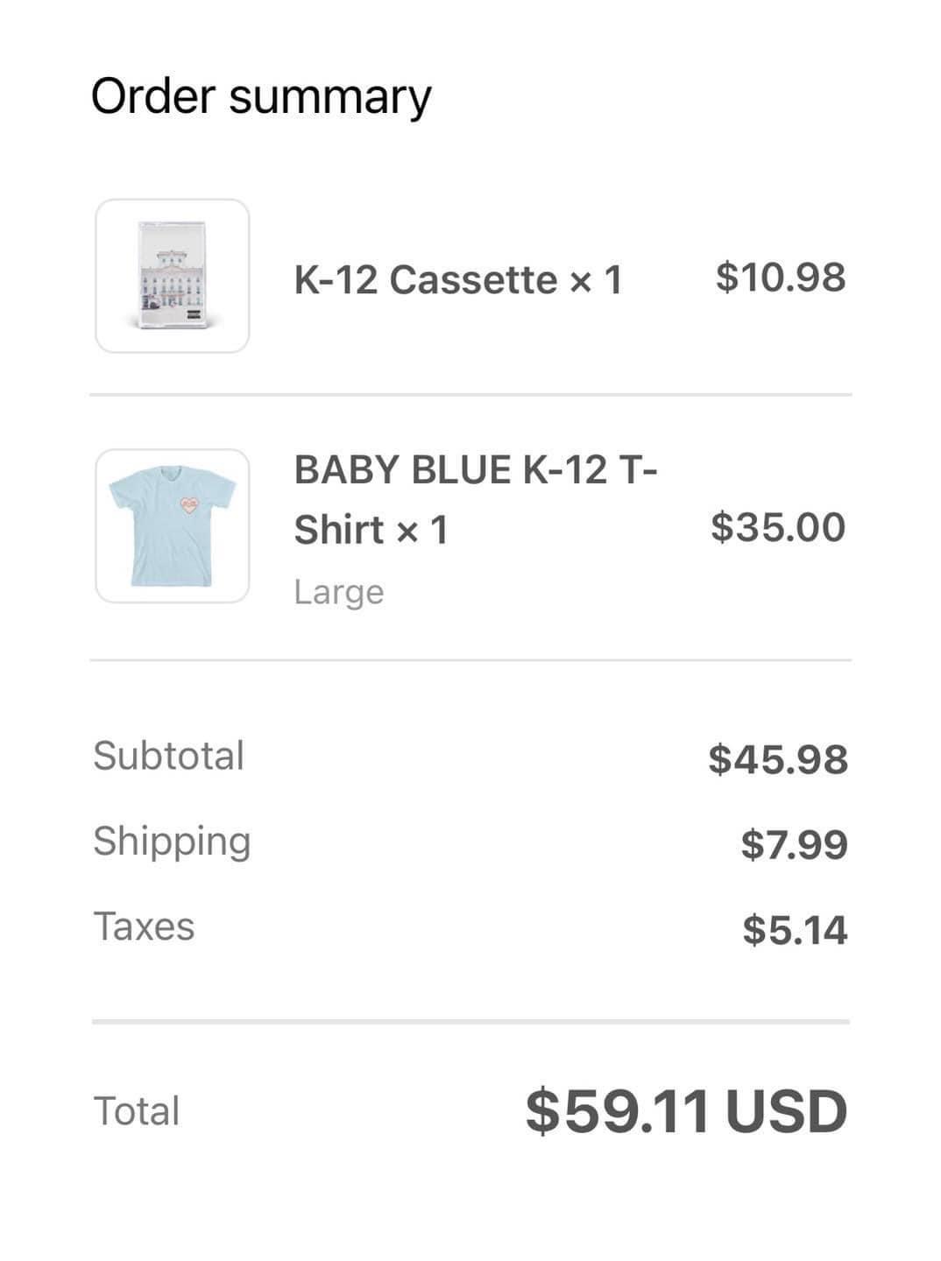Click the Subtotal label
This screenshot has height=1261, width=941.
coord(169,756)
